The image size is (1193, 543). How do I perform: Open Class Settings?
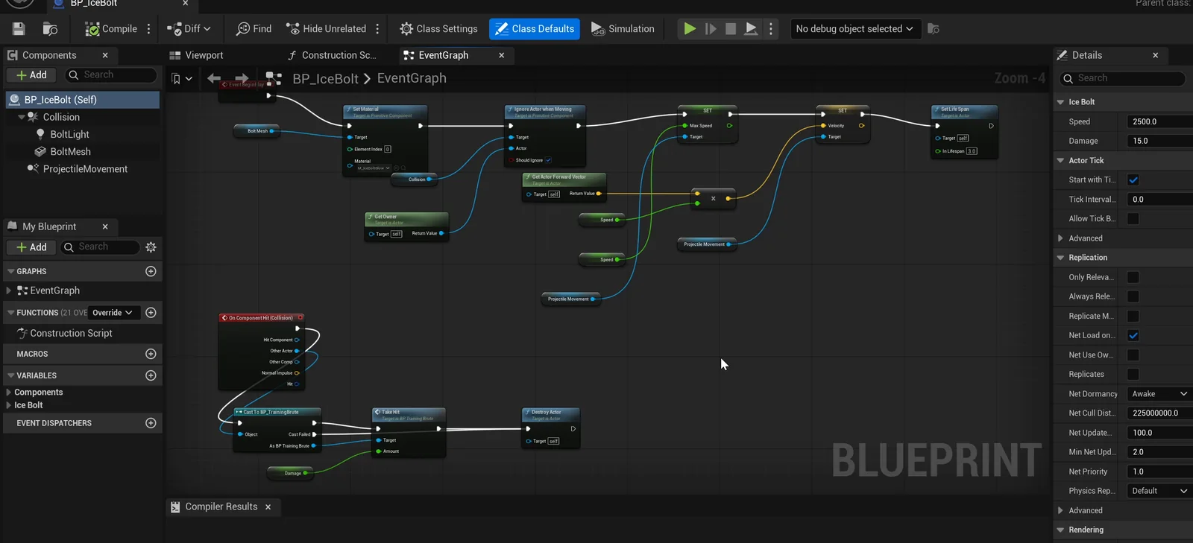[438, 29]
